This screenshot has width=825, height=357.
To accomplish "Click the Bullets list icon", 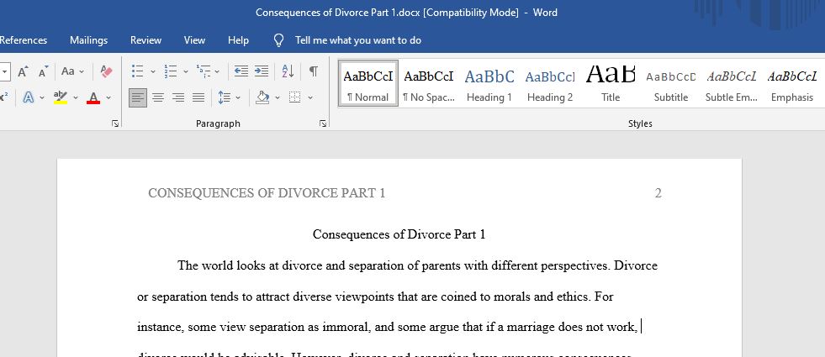I will click(x=138, y=71).
